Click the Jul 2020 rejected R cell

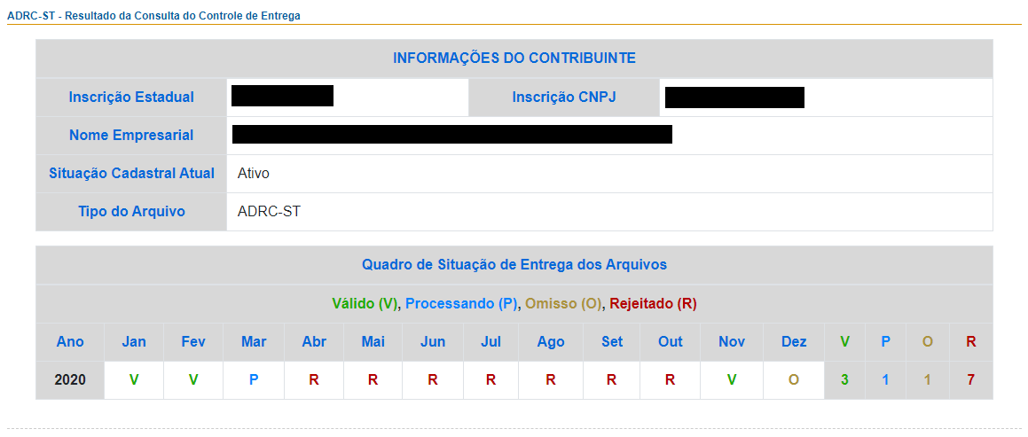(x=491, y=380)
